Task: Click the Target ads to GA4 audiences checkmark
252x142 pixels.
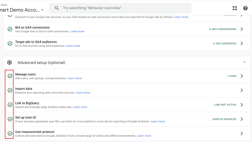Action: coord(10,43)
